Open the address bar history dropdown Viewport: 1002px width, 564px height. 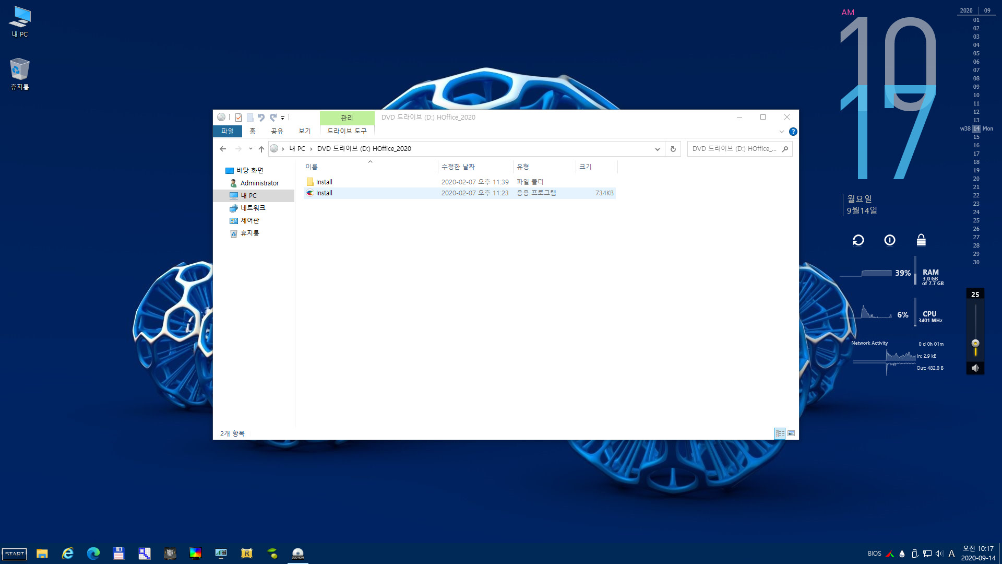(657, 149)
